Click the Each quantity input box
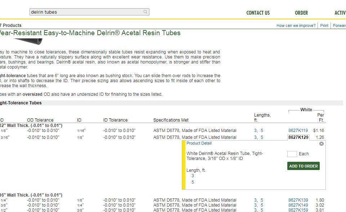Image resolution: width=346 pixels, height=212 pixels. tap(292, 154)
